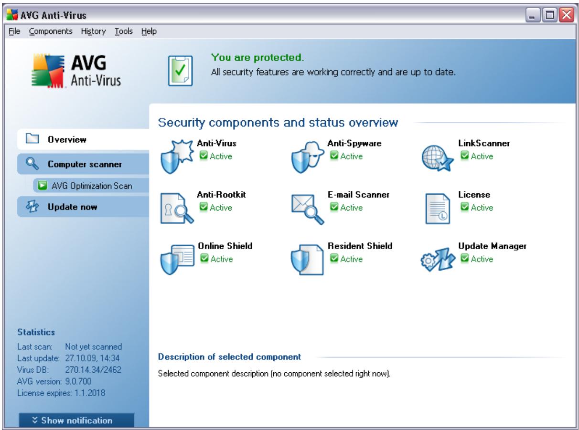
Task: Click the Computer scanner magnifier icon
Action: click(x=32, y=164)
